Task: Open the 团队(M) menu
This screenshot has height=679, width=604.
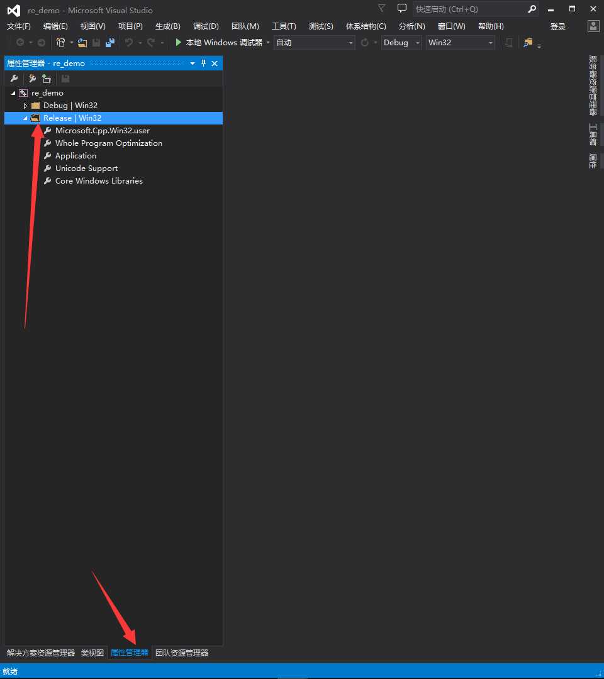Action: pos(245,26)
